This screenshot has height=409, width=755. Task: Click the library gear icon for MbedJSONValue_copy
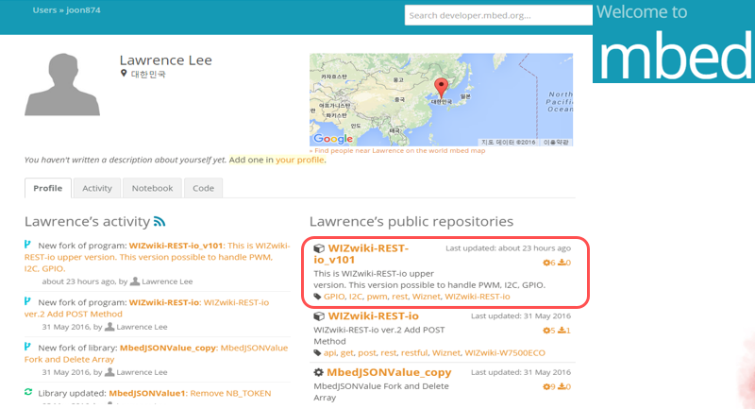click(x=318, y=372)
